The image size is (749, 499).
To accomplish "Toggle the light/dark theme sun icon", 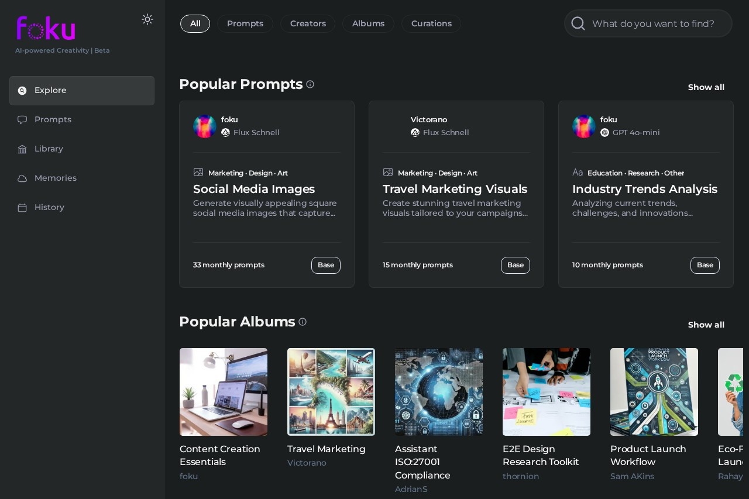I will pyautogui.click(x=147, y=19).
